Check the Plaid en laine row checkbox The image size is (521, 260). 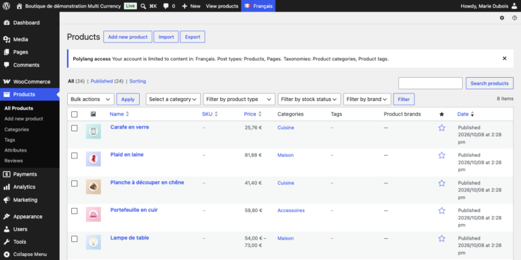[x=75, y=156]
